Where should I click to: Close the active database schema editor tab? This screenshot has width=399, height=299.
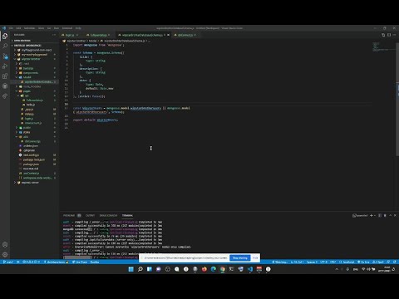pyautogui.click(x=169, y=35)
